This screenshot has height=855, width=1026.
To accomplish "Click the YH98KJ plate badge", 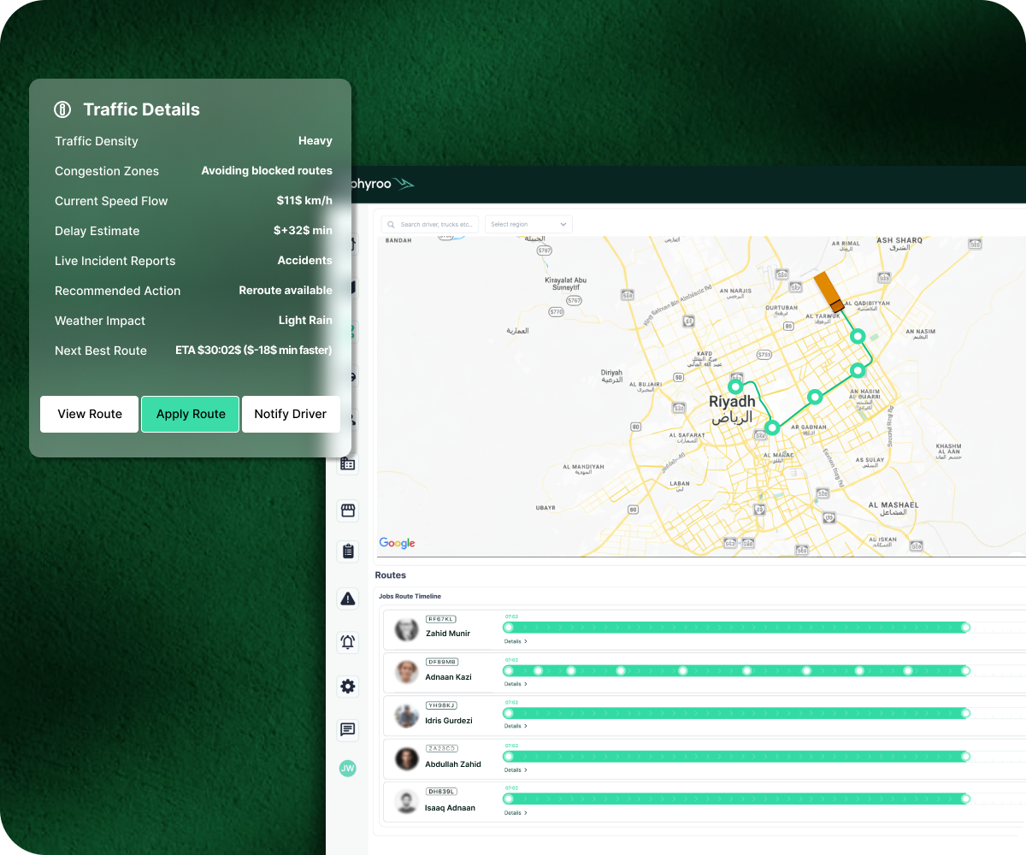I will click(441, 705).
